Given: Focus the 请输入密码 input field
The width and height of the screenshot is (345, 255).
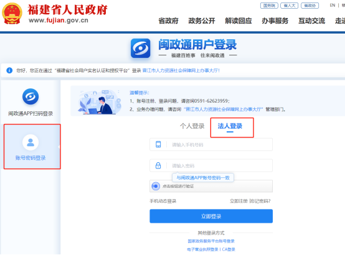Looking at the screenshot, I should click(211, 165).
